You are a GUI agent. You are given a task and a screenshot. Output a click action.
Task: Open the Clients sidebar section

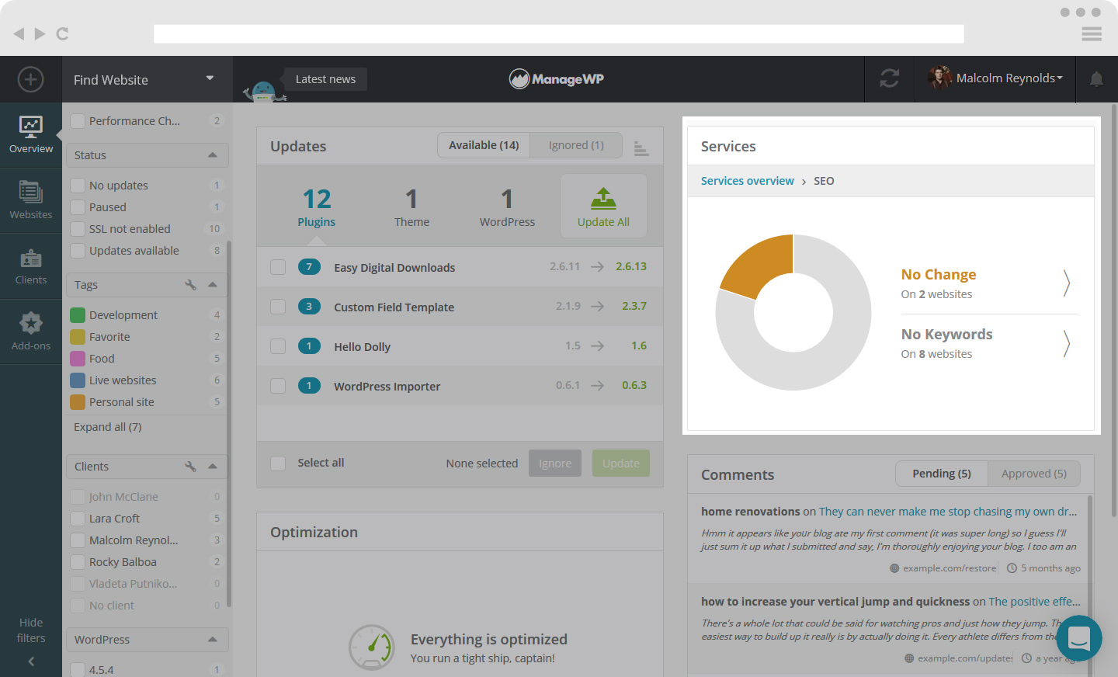(x=31, y=266)
